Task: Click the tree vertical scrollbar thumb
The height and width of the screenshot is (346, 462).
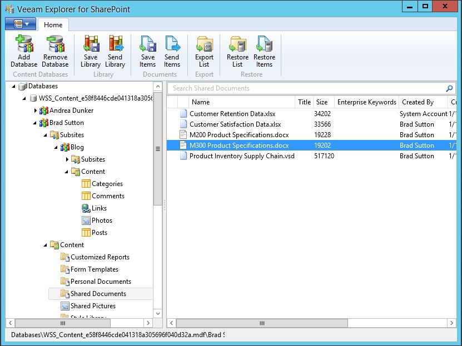Action: [x=158, y=149]
